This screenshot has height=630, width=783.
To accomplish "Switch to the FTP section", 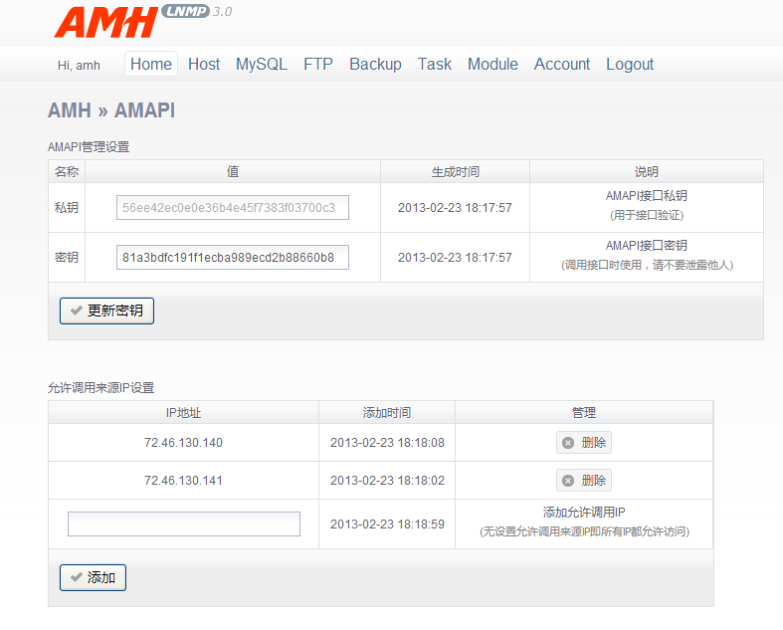I will [318, 64].
